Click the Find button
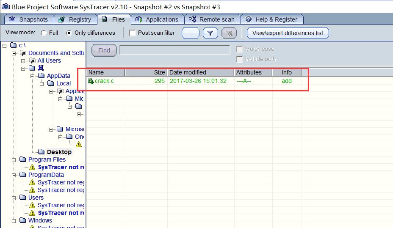 (104, 50)
